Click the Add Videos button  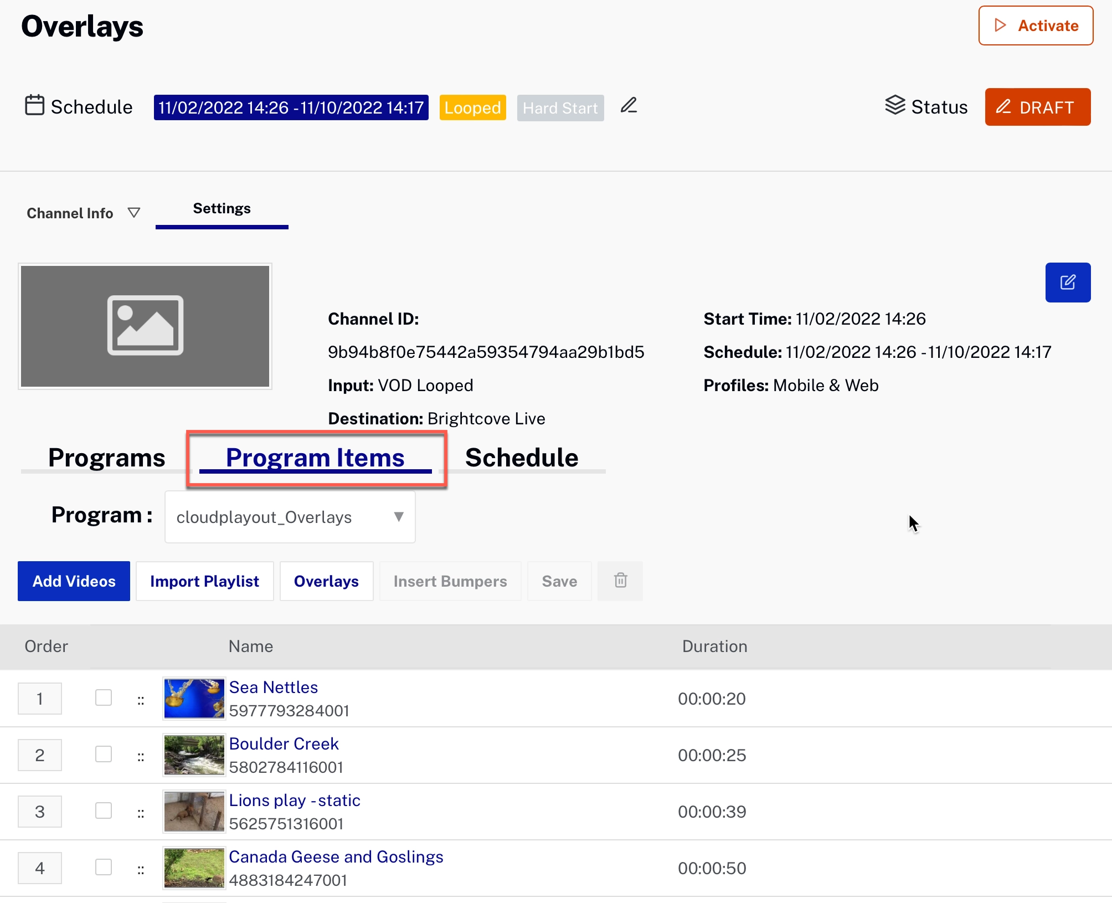coord(74,581)
